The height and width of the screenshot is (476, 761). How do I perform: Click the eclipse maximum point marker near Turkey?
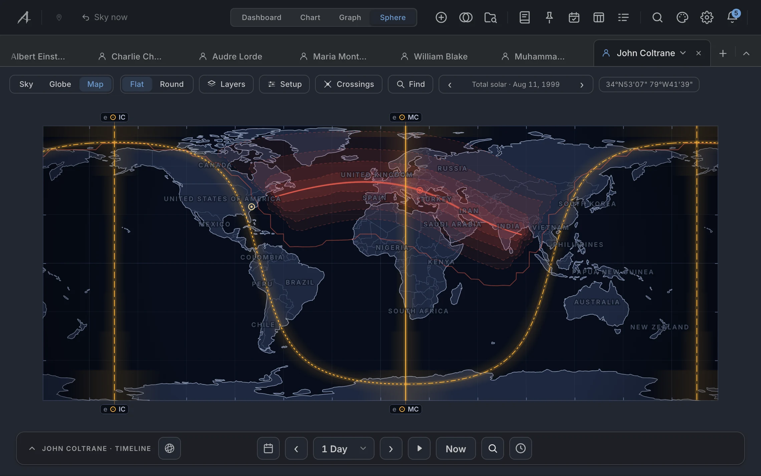pos(420,190)
